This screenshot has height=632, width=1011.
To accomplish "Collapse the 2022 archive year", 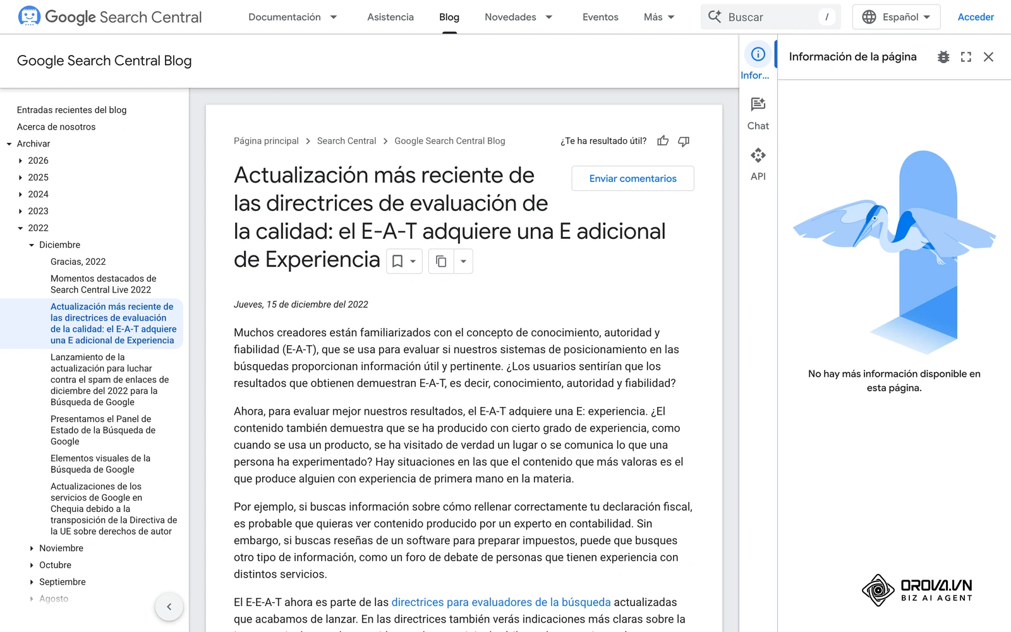I will (20, 228).
